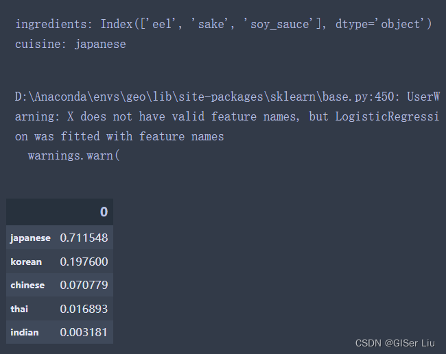Click the 'soy_sauce' ingredient text
The width and height of the screenshot is (446, 354).
point(280,24)
